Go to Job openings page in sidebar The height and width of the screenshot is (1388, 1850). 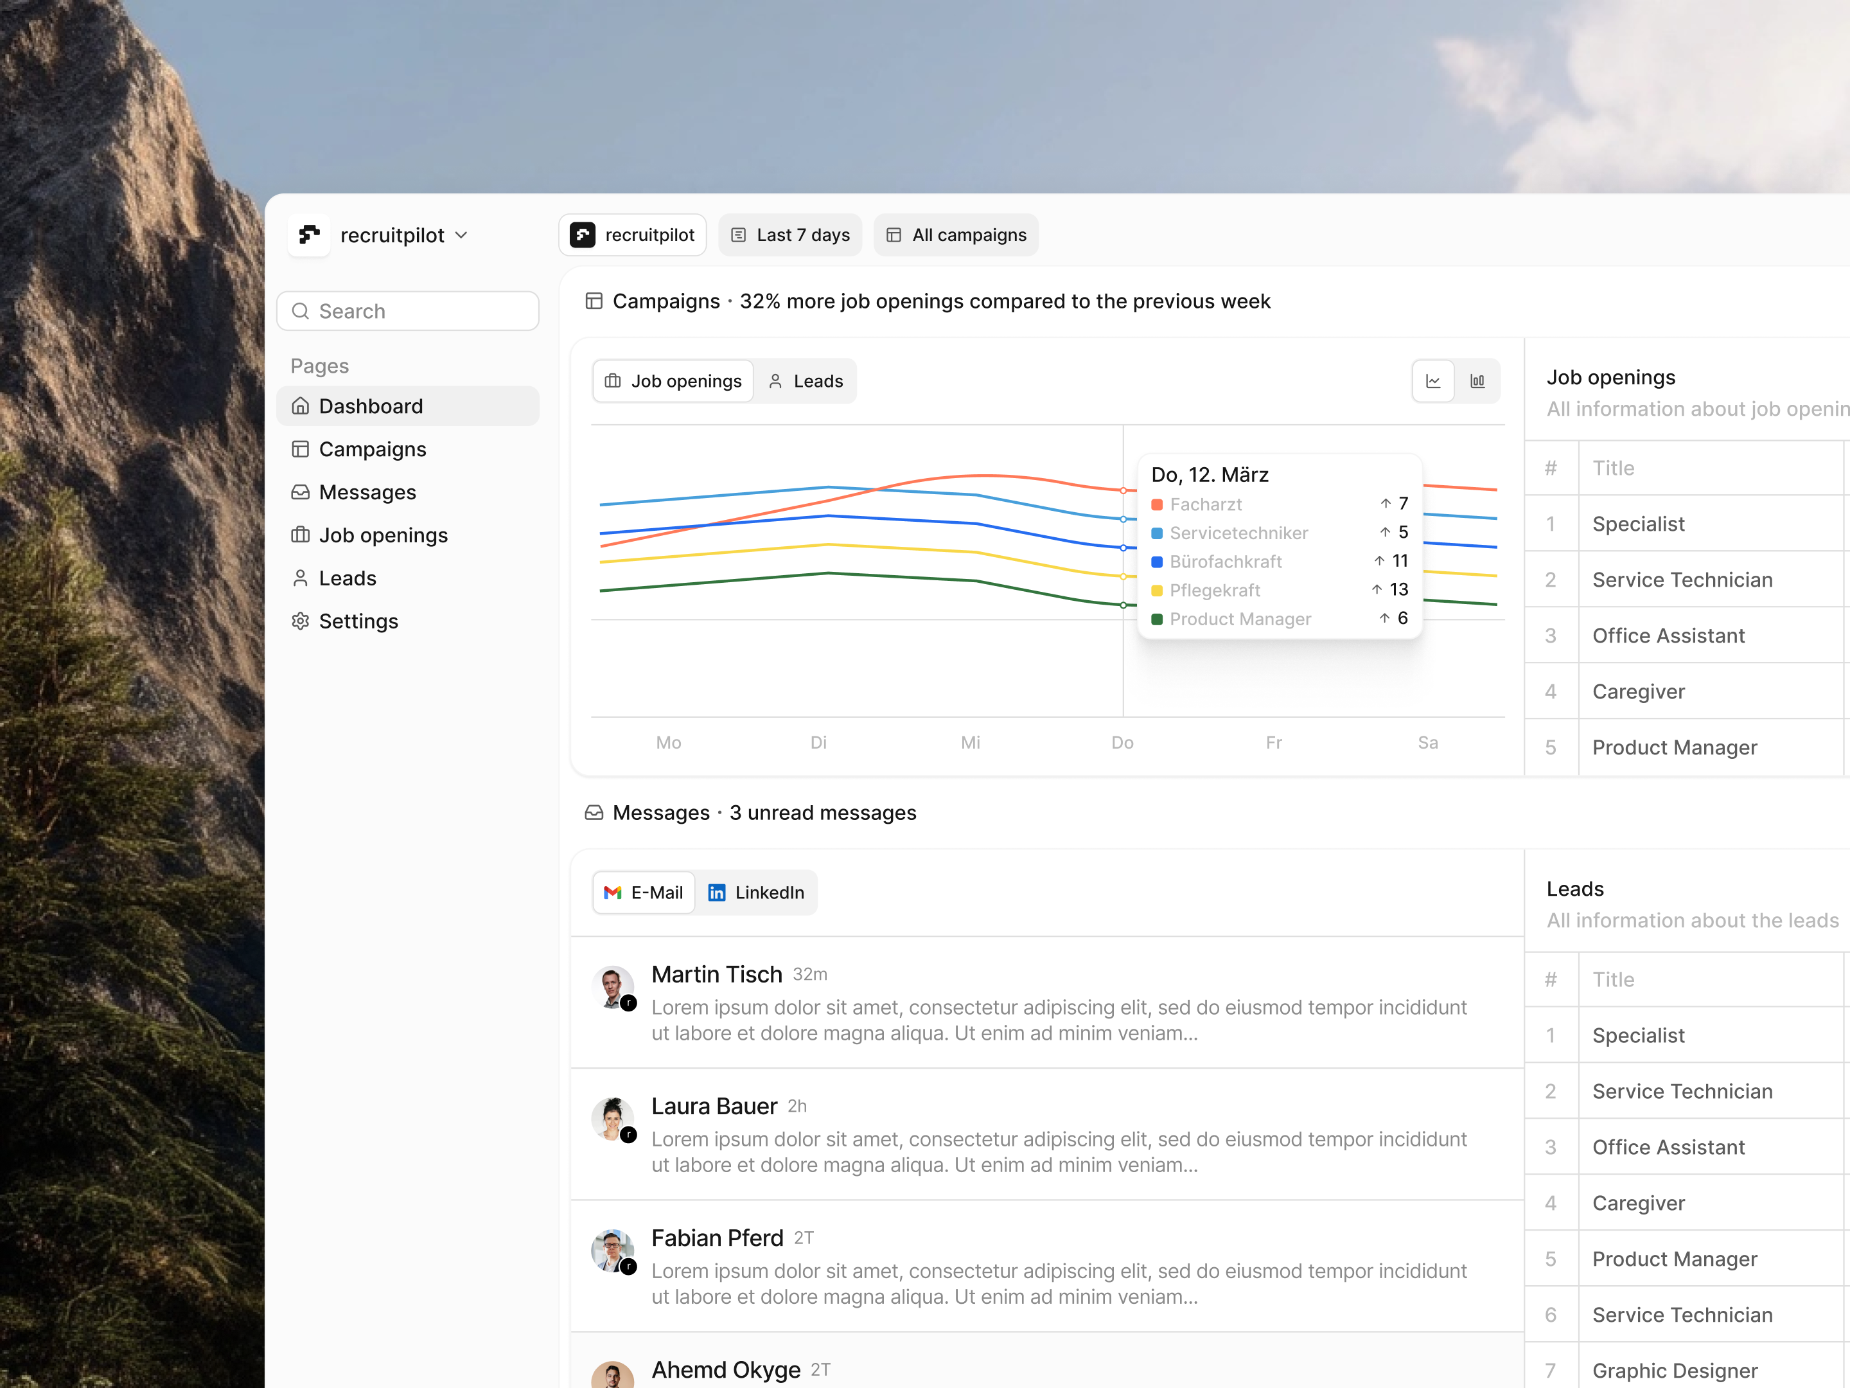[383, 535]
